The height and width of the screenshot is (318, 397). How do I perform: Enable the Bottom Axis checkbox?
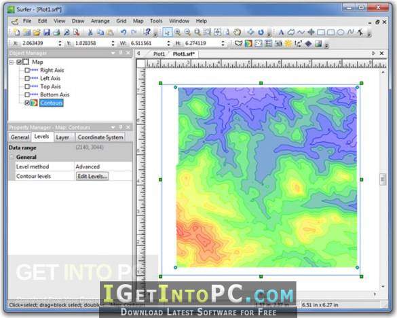(27, 94)
